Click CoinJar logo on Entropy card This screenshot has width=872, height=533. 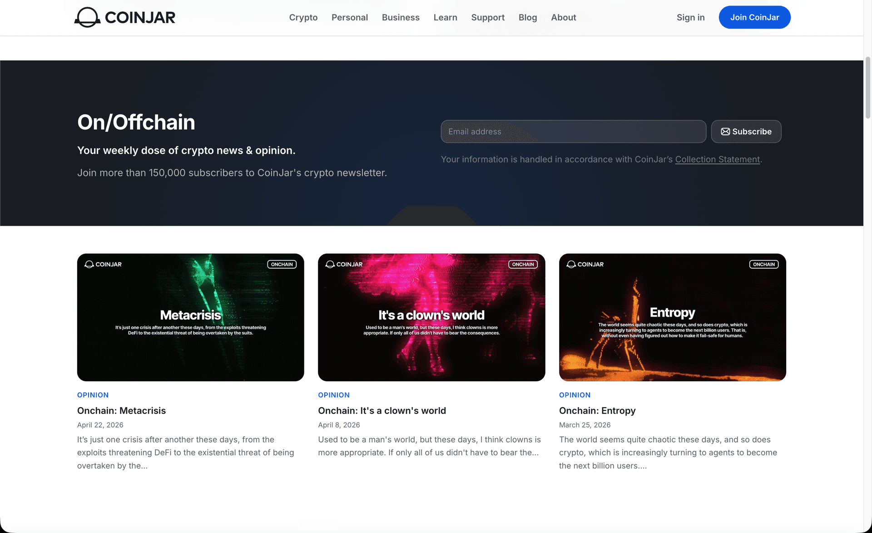585,264
